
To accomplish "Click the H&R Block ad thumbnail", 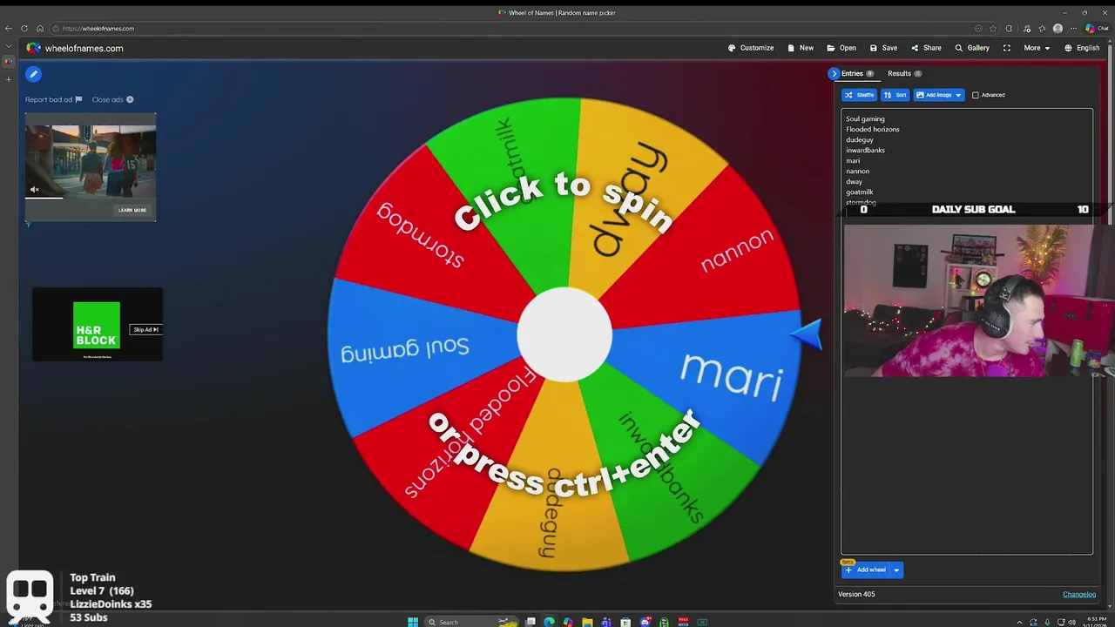I will [x=96, y=325].
